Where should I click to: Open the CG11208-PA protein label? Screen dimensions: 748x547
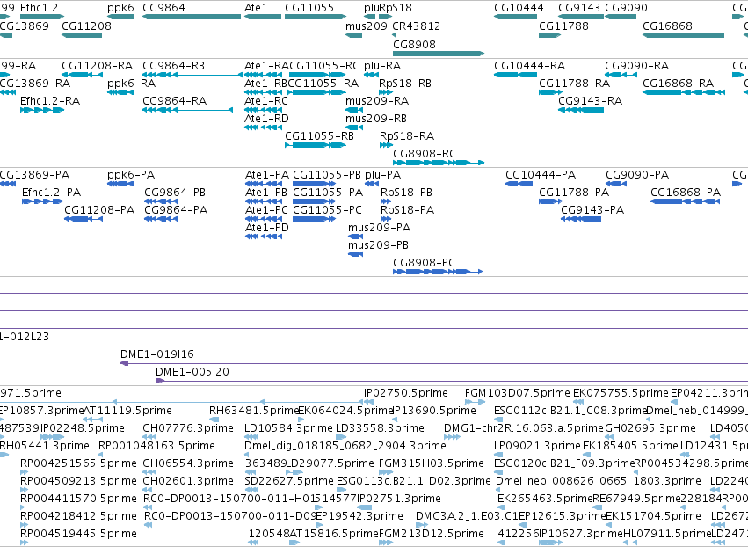[x=99, y=210]
